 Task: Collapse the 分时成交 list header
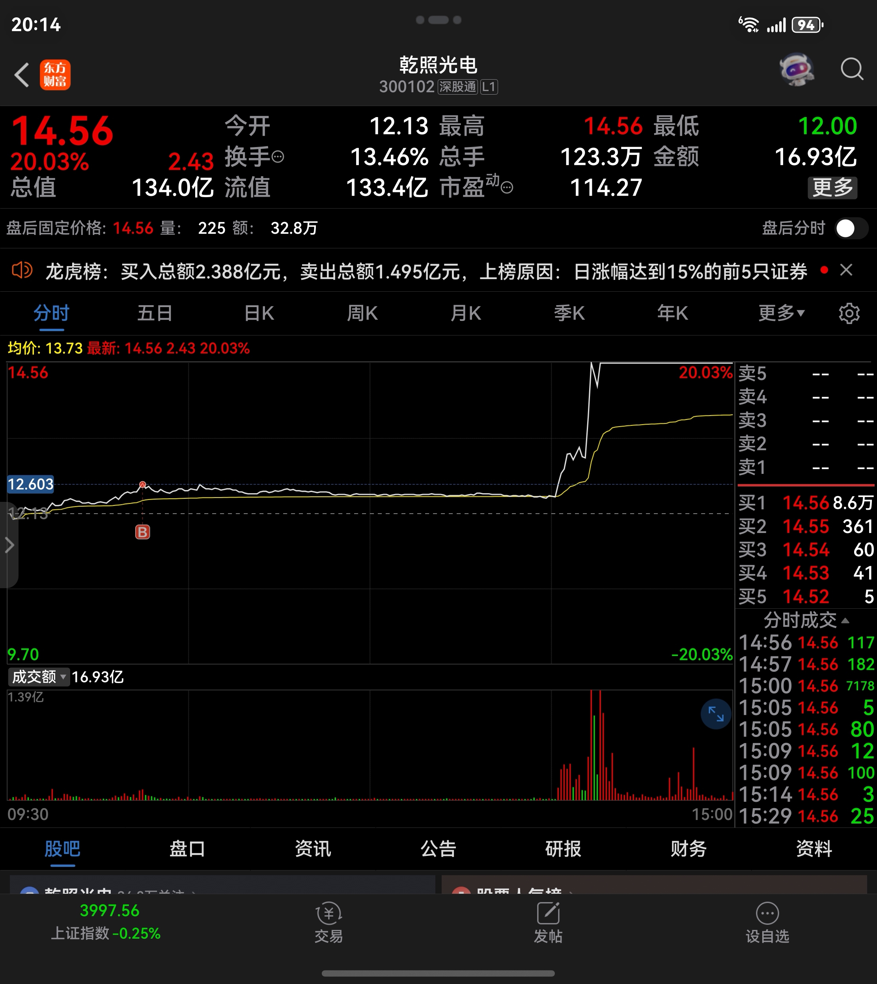click(806, 620)
